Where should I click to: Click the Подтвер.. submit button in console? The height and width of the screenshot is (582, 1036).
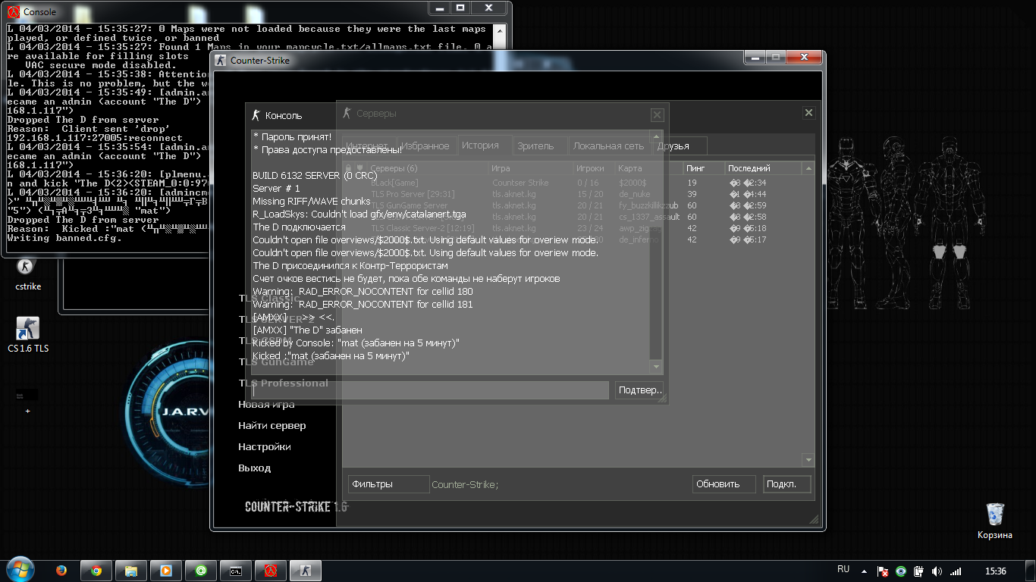tap(640, 390)
